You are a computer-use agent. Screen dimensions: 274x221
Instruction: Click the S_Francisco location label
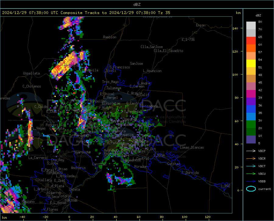[120, 67]
